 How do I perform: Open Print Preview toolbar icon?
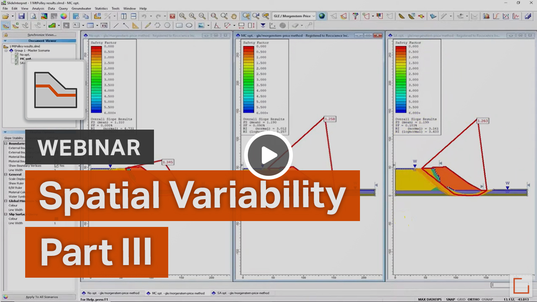point(33,16)
